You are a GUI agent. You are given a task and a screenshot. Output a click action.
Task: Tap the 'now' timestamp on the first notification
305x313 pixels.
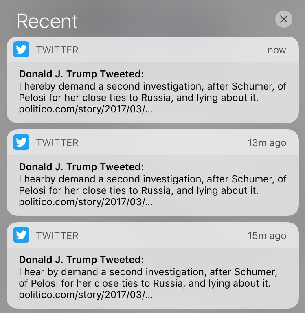(x=277, y=50)
